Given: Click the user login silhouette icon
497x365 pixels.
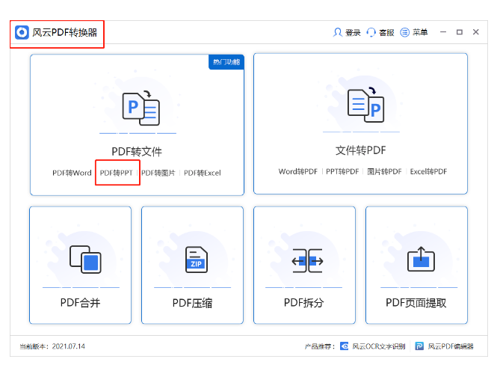Looking at the screenshot, I should pyautogui.click(x=338, y=32).
